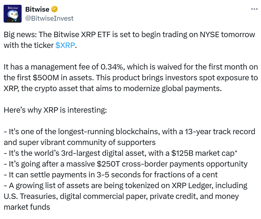Click the overflow menu in the top right corner
261x219 pixels.
click(x=254, y=10)
